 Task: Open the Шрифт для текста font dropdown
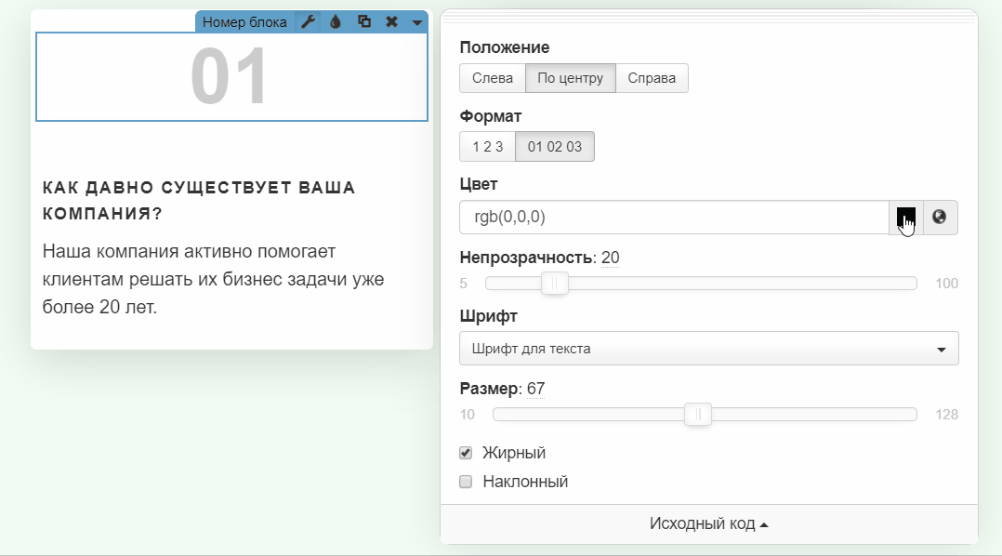click(708, 349)
